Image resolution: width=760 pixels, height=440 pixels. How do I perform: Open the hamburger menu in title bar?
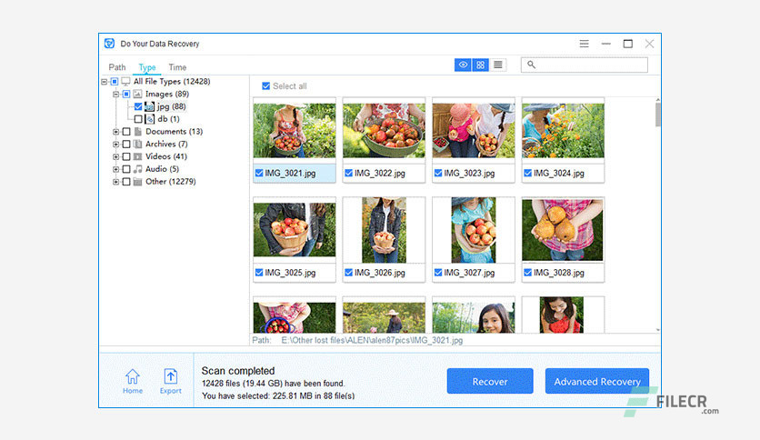(584, 44)
